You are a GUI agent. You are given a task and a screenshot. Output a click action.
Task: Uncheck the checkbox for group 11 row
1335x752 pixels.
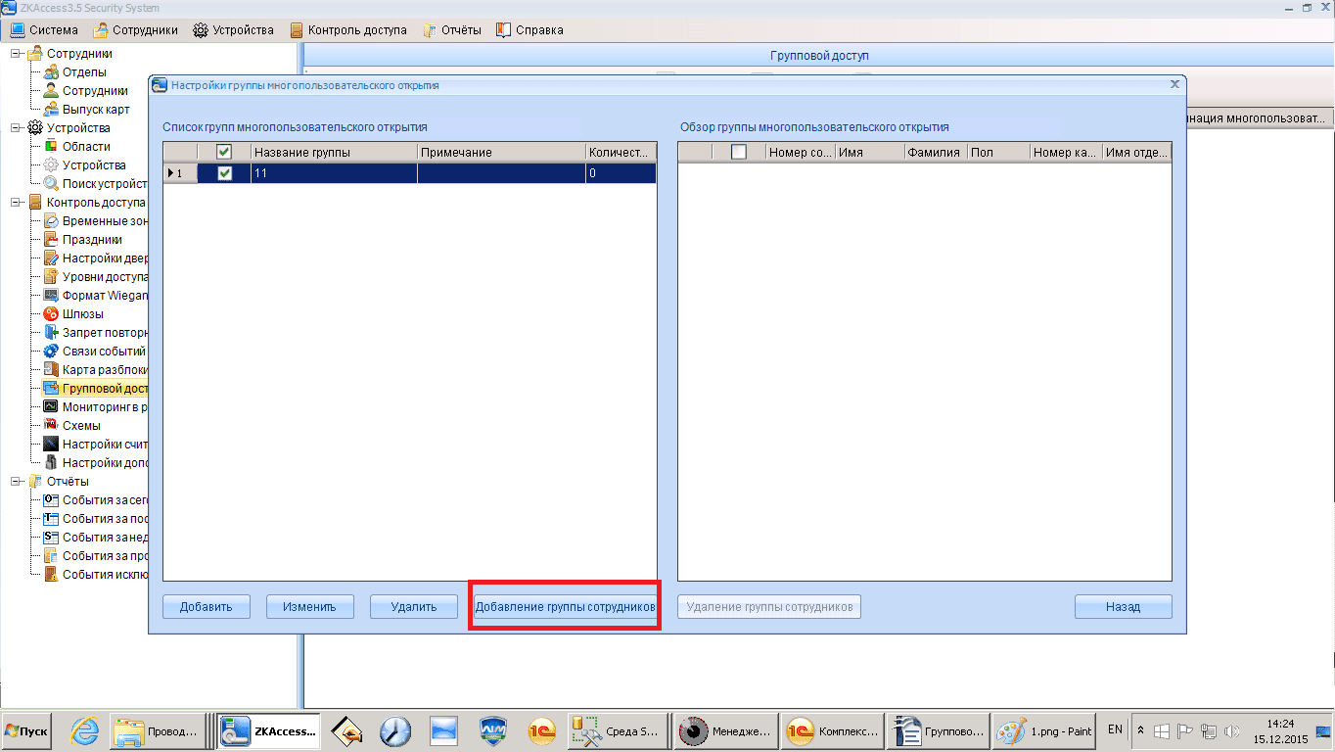pyautogui.click(x=224, y=173)
